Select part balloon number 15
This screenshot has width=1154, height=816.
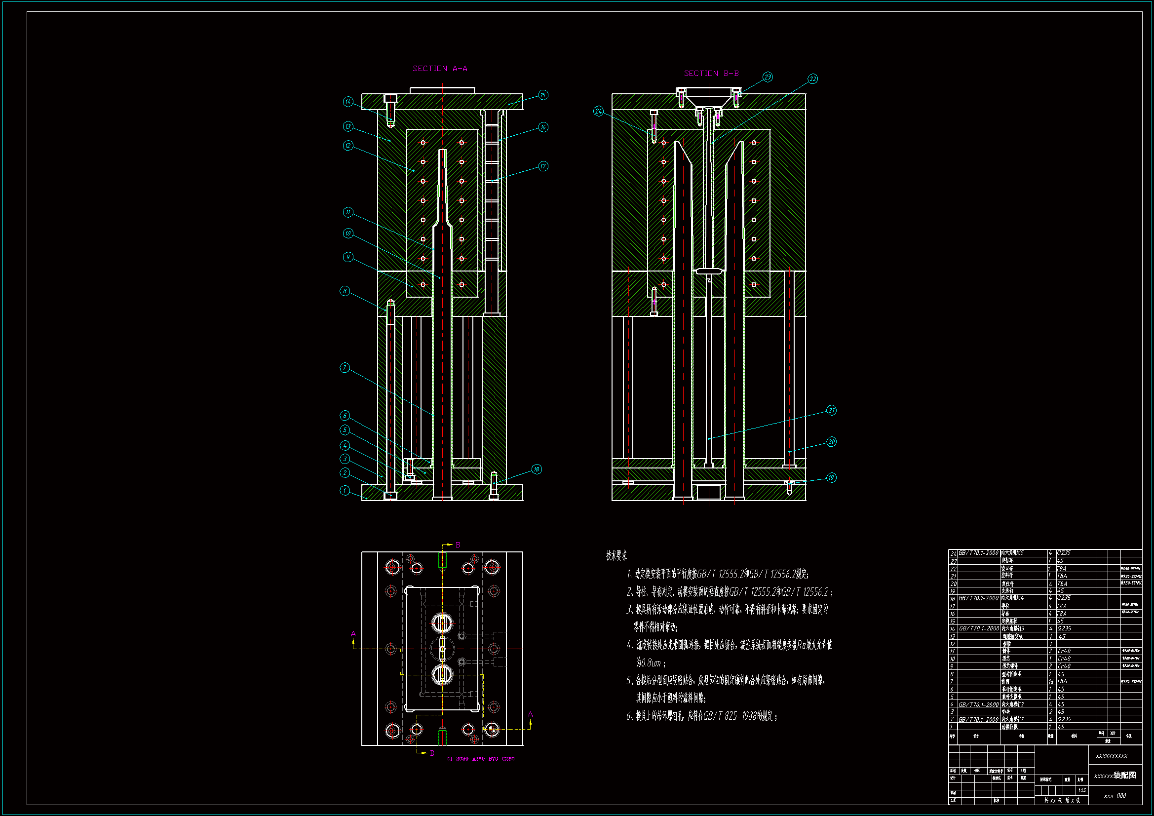click(x=543, y=95)
